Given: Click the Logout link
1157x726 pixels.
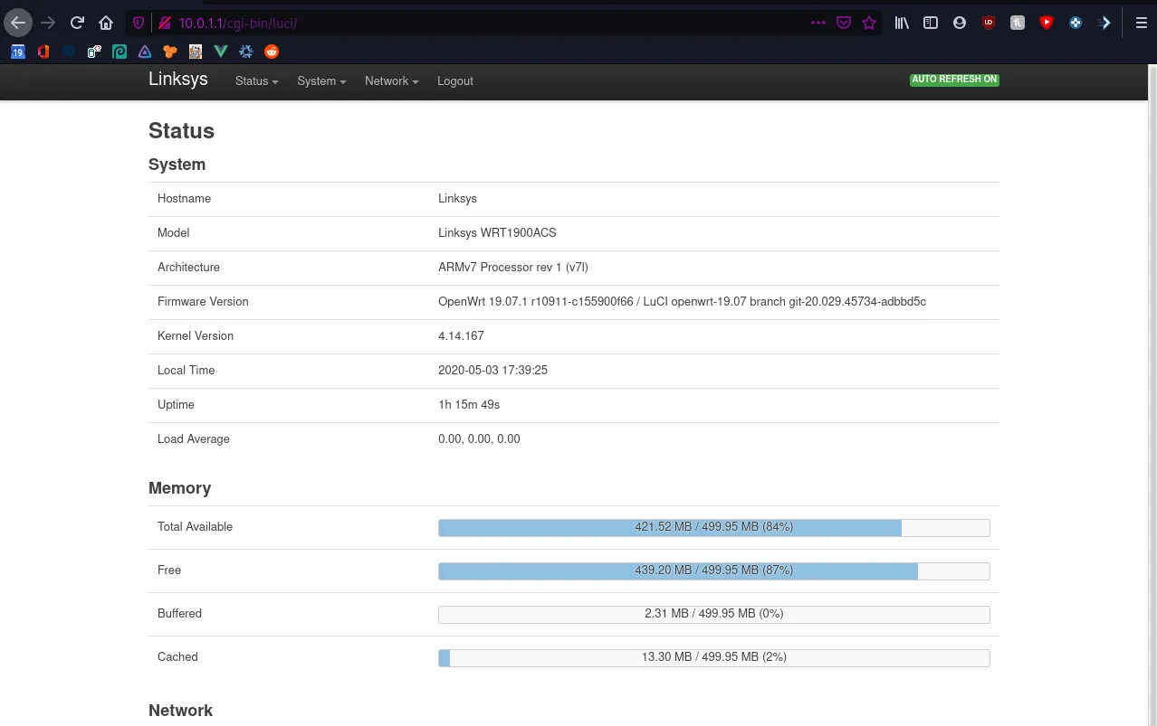Looking at the screenshot, I should click(455, 81).
